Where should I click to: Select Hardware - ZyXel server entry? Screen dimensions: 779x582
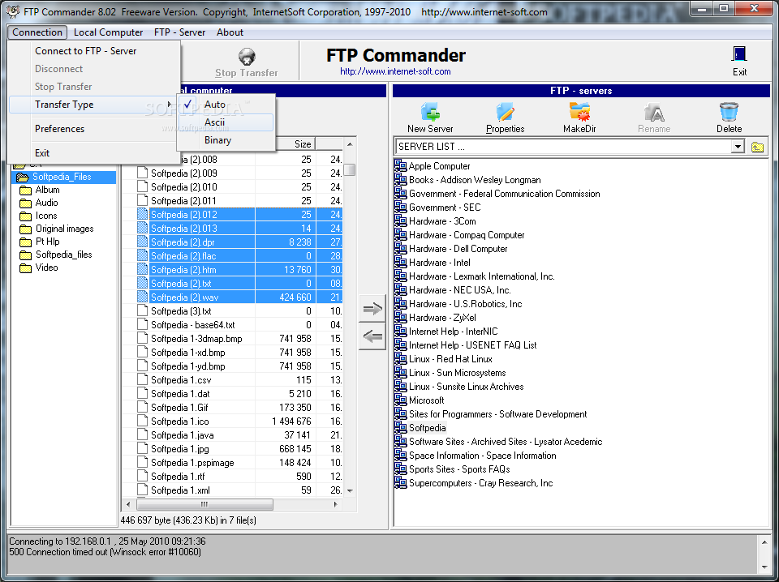point(442,318)
